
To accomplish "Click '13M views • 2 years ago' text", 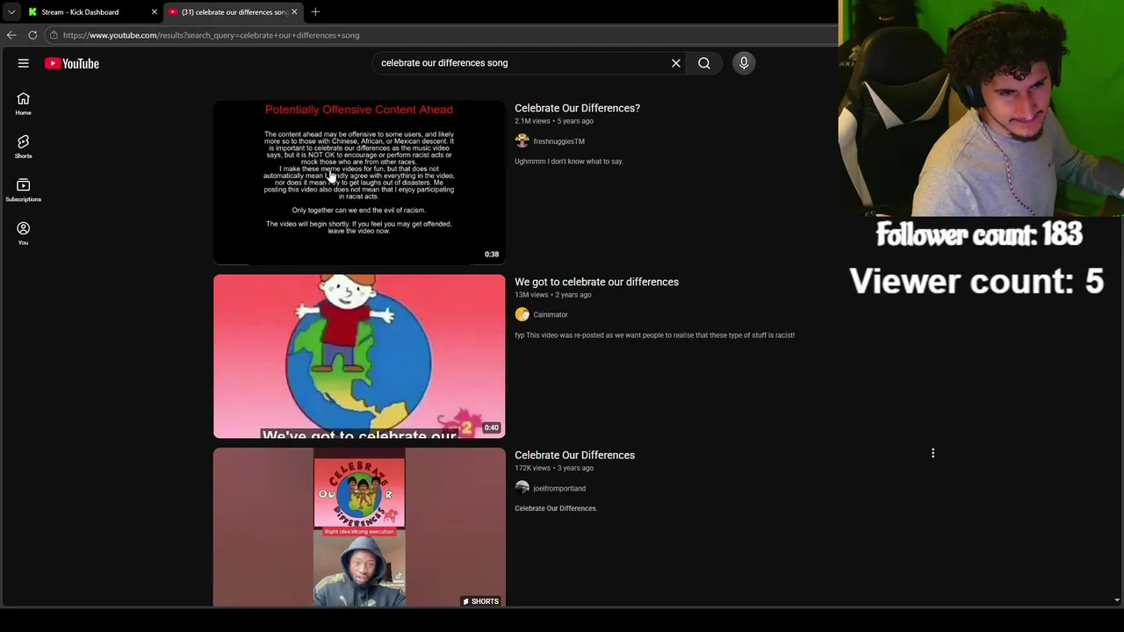I will point(552,295).
